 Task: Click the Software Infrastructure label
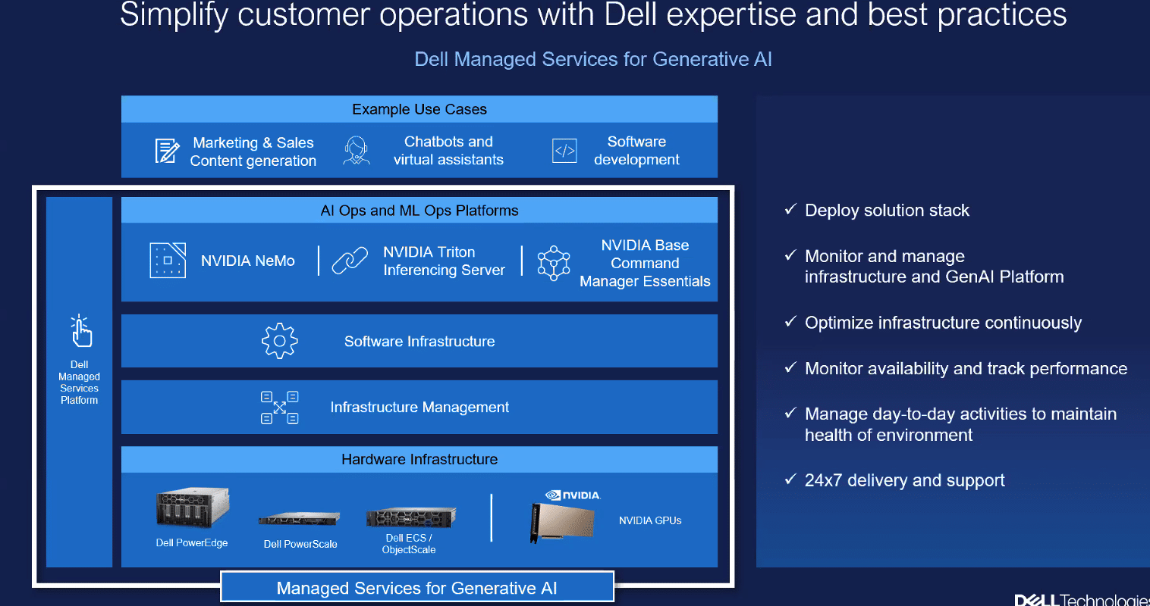click(x=419, y=342)
